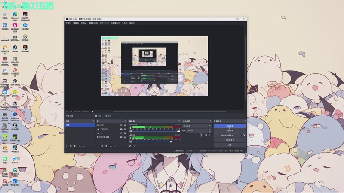Toggle lock on the 图像 source
The image size is (344, 193).
[x=125, y=125]
